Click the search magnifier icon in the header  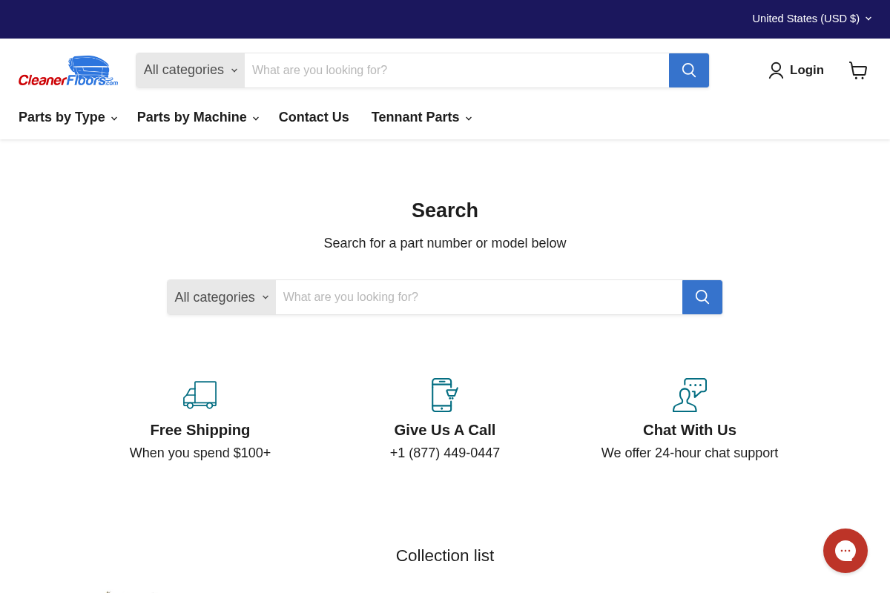click(x=688, y=70)
